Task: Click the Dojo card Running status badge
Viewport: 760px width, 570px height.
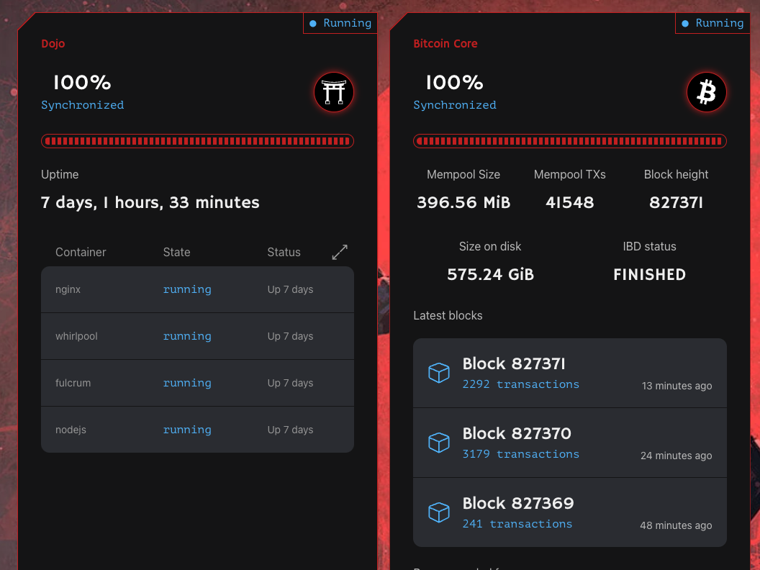Action: point(340,23)
